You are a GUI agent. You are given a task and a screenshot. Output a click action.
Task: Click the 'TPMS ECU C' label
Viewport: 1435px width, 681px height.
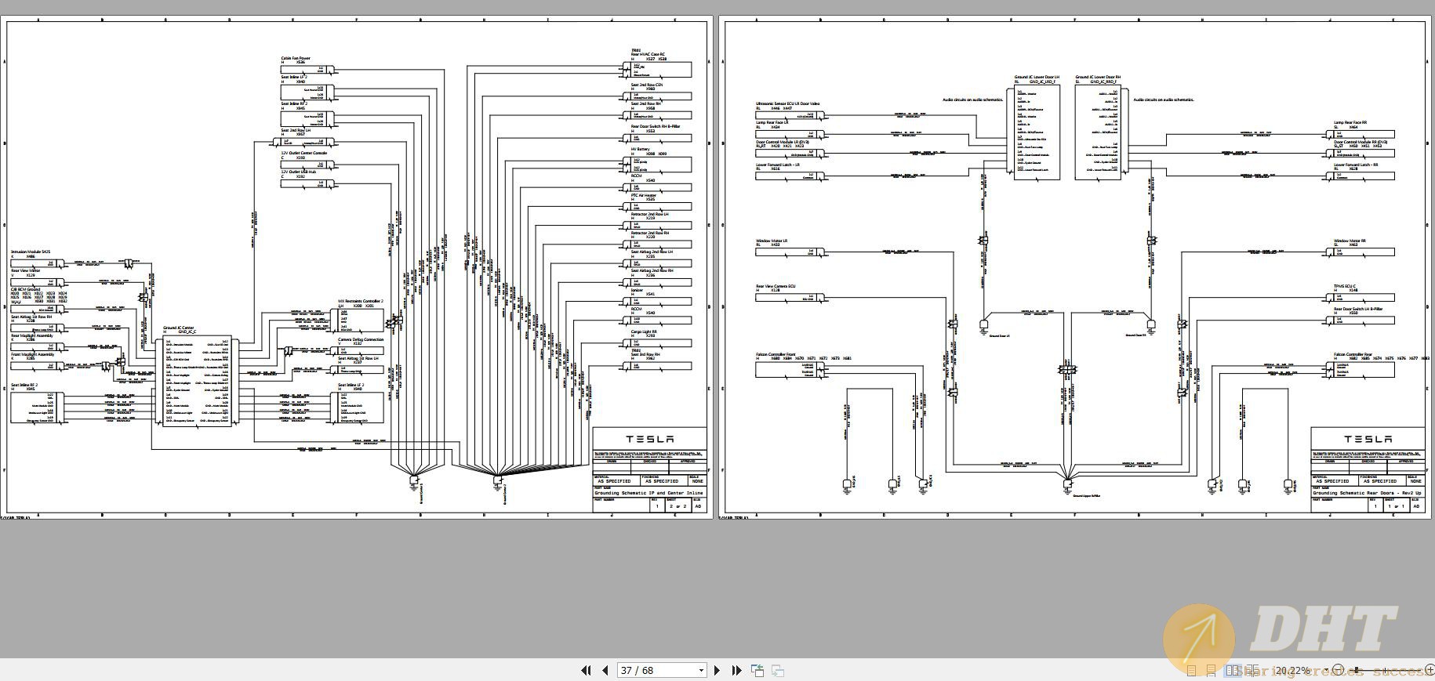1346,287
